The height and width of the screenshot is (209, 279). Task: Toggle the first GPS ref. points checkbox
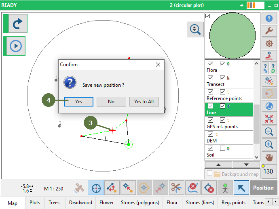[x=211, y=120]
